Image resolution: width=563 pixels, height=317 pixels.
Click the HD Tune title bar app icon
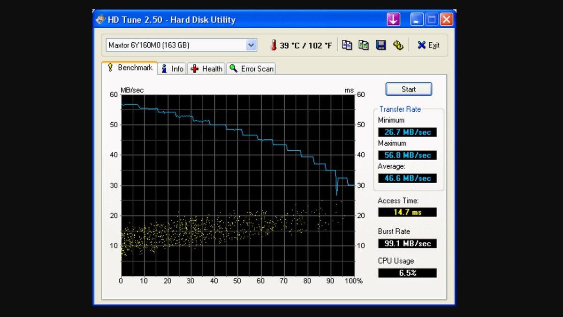tap(100, 20)
